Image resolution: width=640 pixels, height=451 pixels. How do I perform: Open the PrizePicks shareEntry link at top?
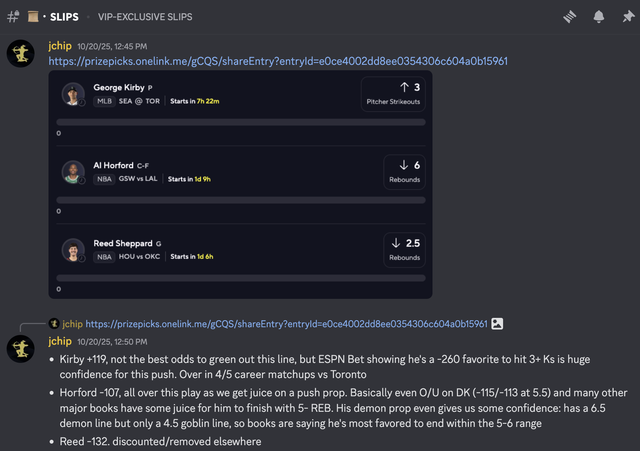(x=278, y=61)
